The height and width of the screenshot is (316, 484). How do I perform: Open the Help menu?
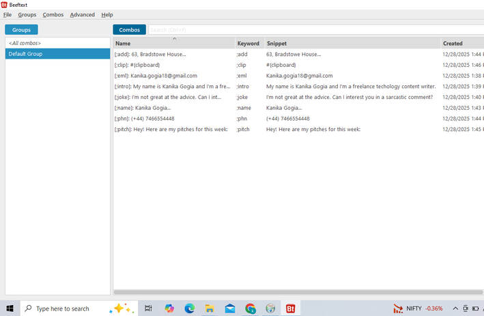pos(107,14)
